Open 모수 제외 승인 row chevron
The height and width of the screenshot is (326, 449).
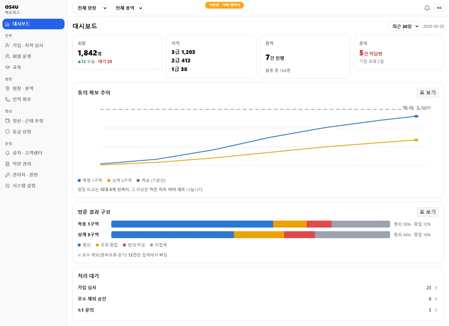[436, 299]
